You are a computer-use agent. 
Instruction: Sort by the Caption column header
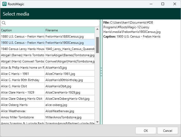click(x=22, y=30)
